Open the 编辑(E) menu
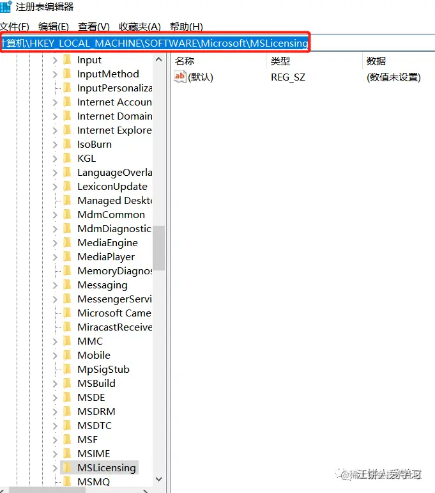The height and width of the screenshot is (493, 435). [54, 27]
